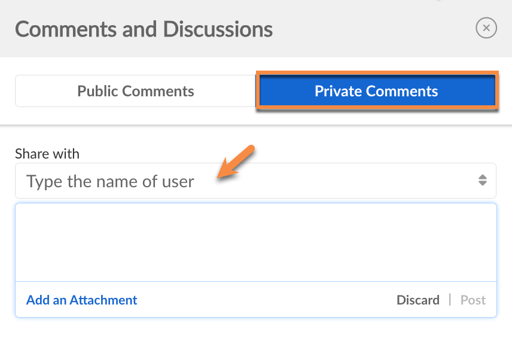
Task: Focus the comment text area
Action: [255, 242]
